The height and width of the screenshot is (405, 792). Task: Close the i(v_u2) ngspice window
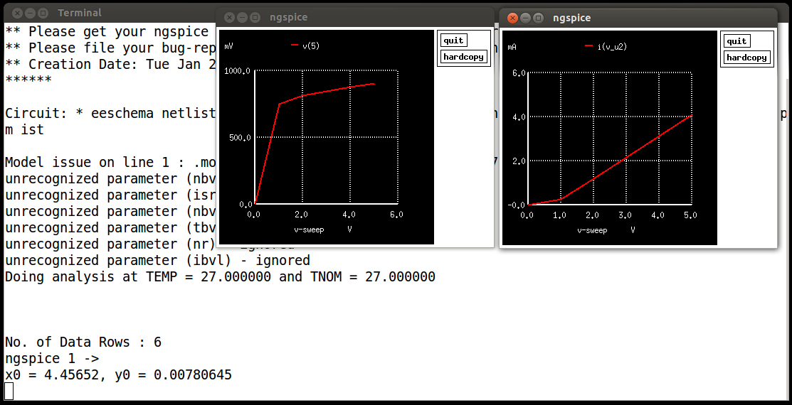pyautogui.click(x=512, y=18)
